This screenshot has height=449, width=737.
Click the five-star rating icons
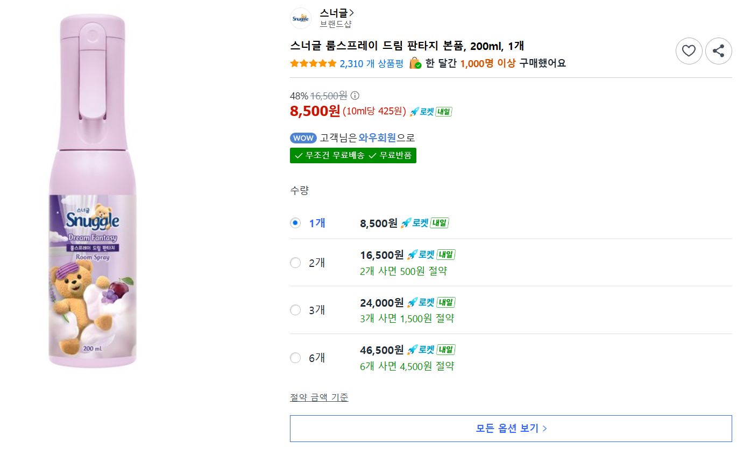(313, 63)
